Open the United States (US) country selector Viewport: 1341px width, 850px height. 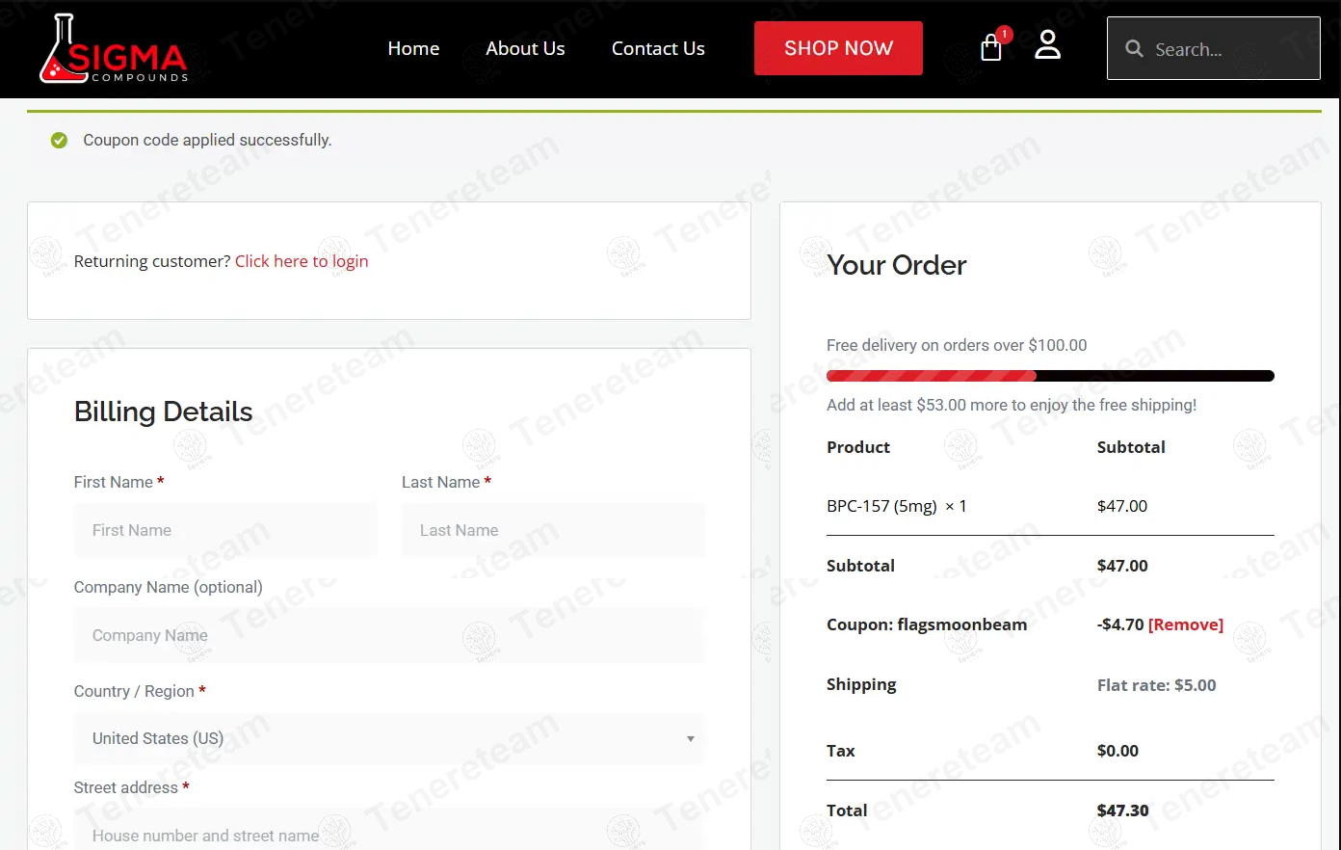389,739
